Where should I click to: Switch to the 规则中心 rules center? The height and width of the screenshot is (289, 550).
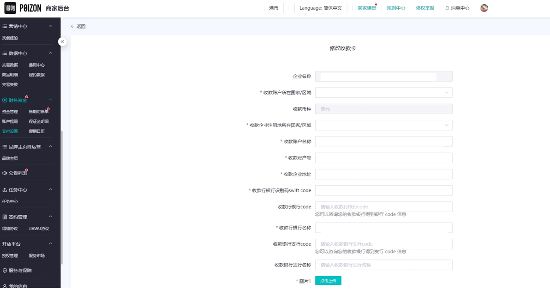(396, 8)
